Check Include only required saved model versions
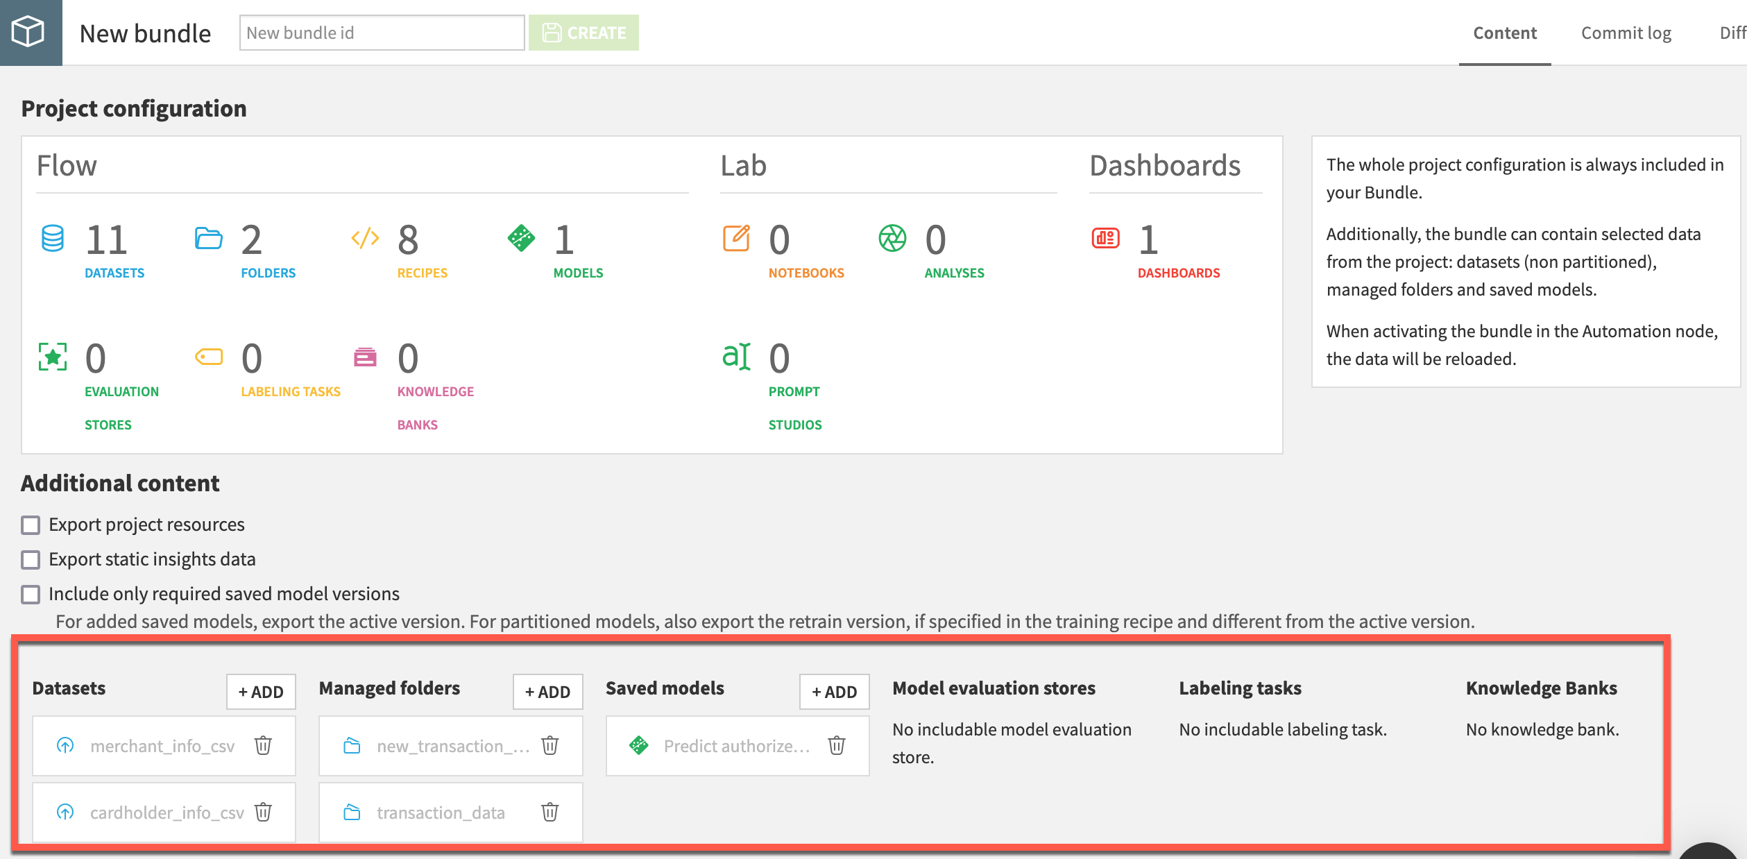 pyautogui.click(x=30, y=594)
